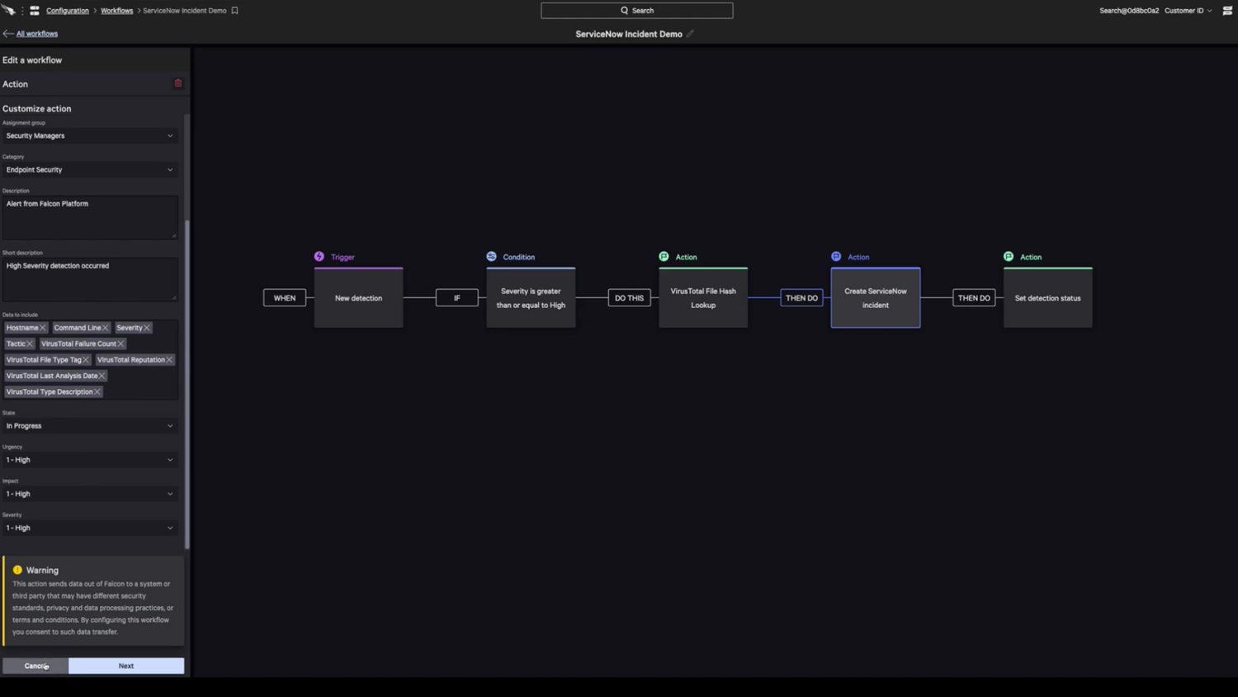Open the State dropdown showing In Progress
Viewport: 1238px width, 697px height.
[90, 426]
